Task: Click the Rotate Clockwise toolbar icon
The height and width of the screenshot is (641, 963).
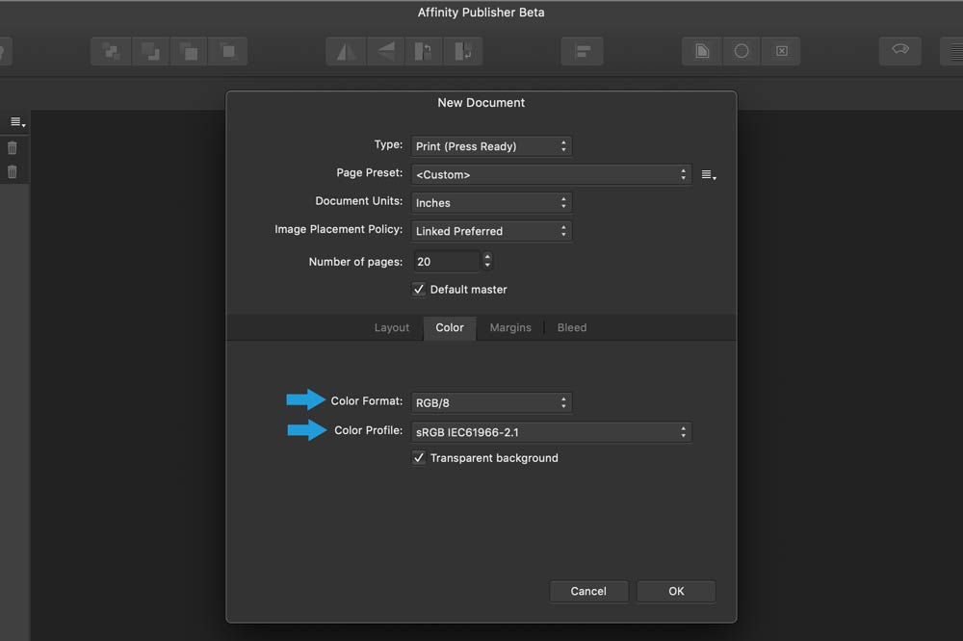Action: click(462, 52)
